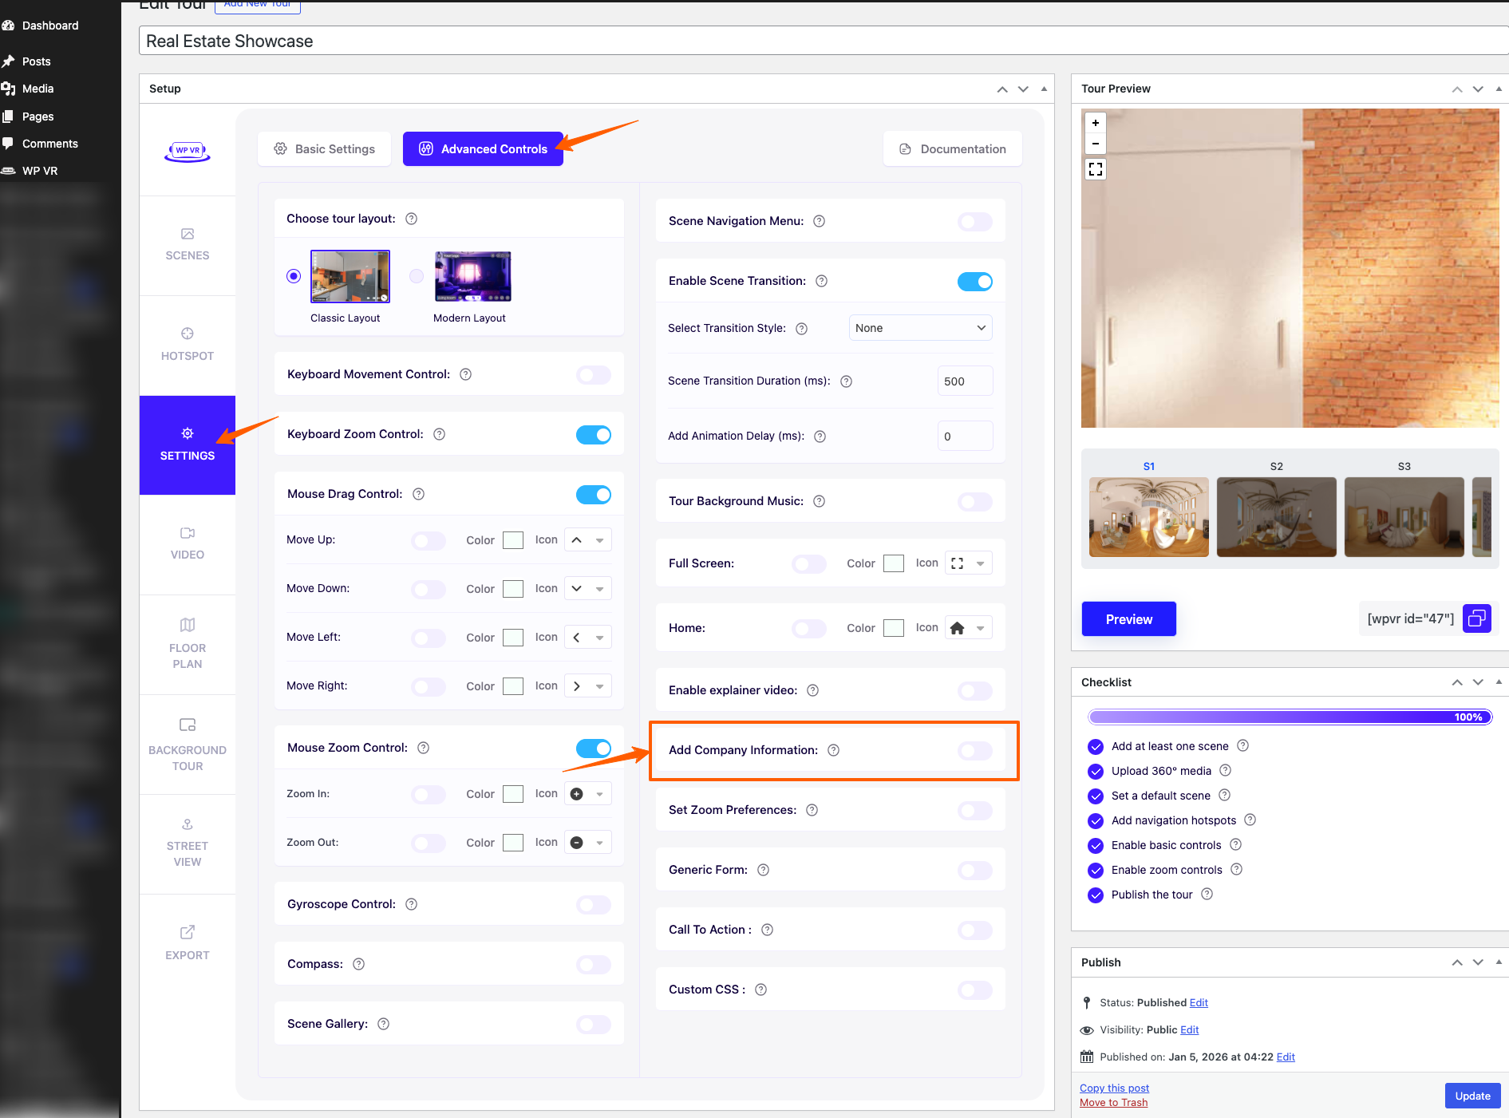Open help tooltip for Add Company Information
This screenshot has width=1509, height=1118.
(x=833, y=750)
